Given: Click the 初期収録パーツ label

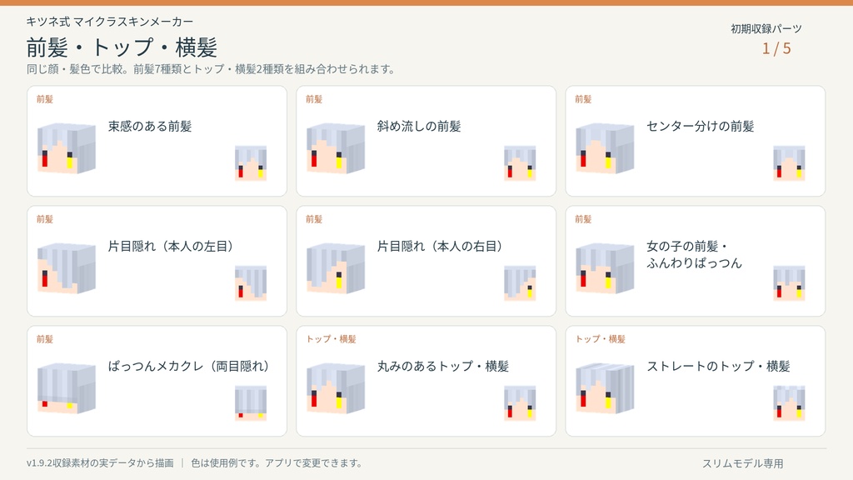Looking at the screenshot, I should coord(766,29).
